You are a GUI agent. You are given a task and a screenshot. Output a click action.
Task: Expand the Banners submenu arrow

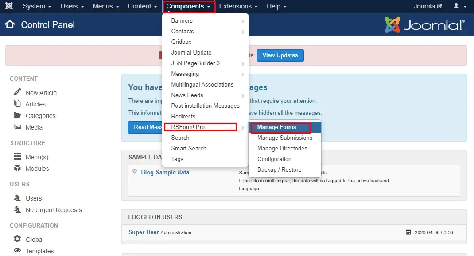point(243,21)
